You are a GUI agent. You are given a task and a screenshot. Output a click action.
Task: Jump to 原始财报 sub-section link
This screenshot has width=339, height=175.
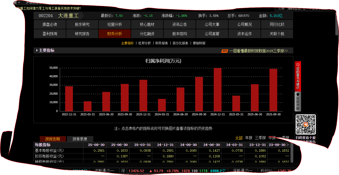[199, 43]
